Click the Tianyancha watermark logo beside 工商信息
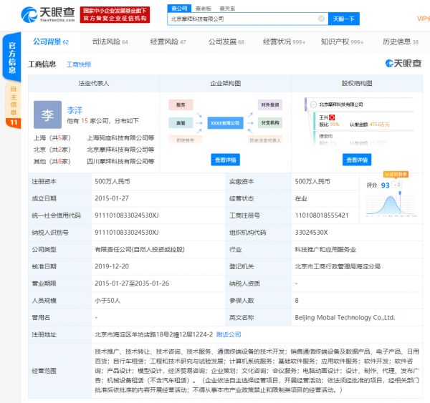The image size is (430, 403). (403, 64)
